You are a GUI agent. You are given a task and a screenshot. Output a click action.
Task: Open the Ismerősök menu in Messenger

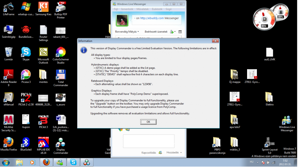coord(127,9)
